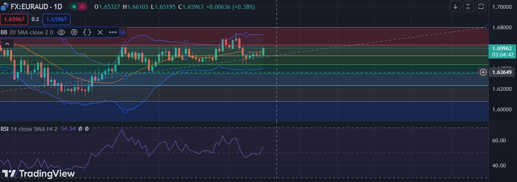Click the TradingView logo

[38, 173]
